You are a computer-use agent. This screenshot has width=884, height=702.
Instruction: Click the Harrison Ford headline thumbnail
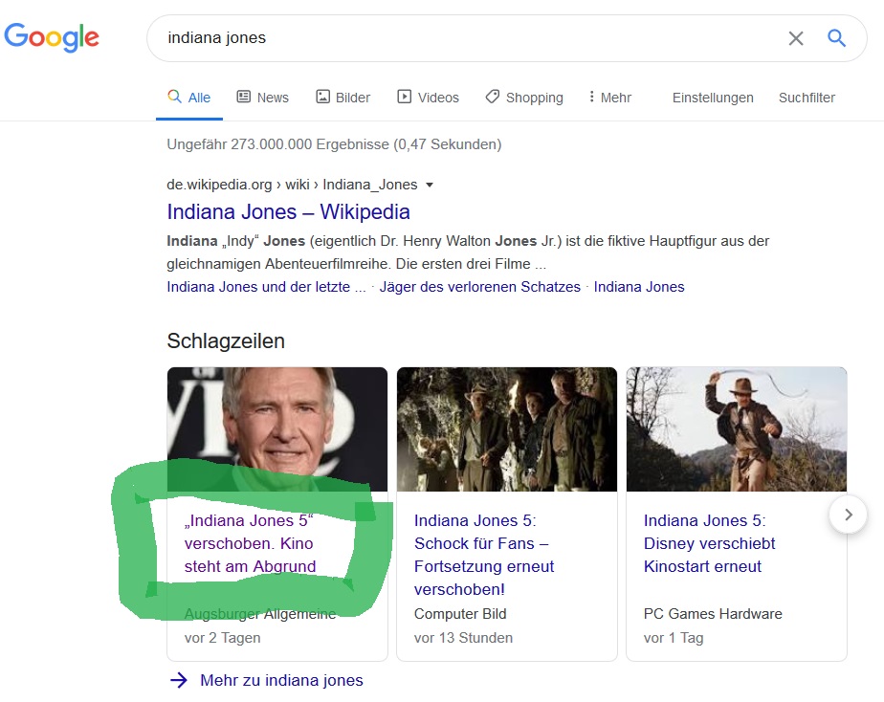[x=277, y=428]
